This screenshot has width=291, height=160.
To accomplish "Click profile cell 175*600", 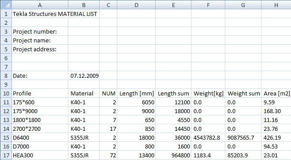I will tap(40, 103).
